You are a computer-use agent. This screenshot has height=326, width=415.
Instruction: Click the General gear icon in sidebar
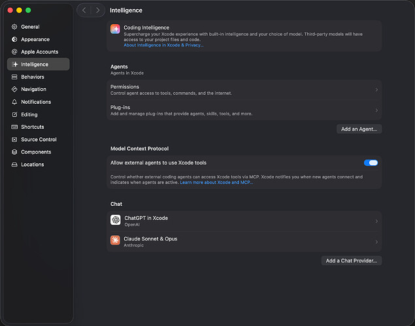pyautogui.click(x=14, y=27)
